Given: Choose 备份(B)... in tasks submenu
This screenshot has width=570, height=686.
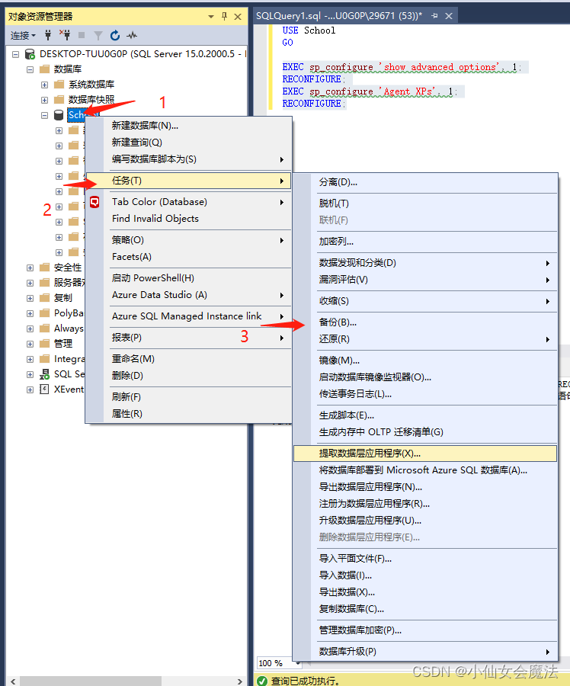Looking at the screenshot, I should click(x=425, y=322).
